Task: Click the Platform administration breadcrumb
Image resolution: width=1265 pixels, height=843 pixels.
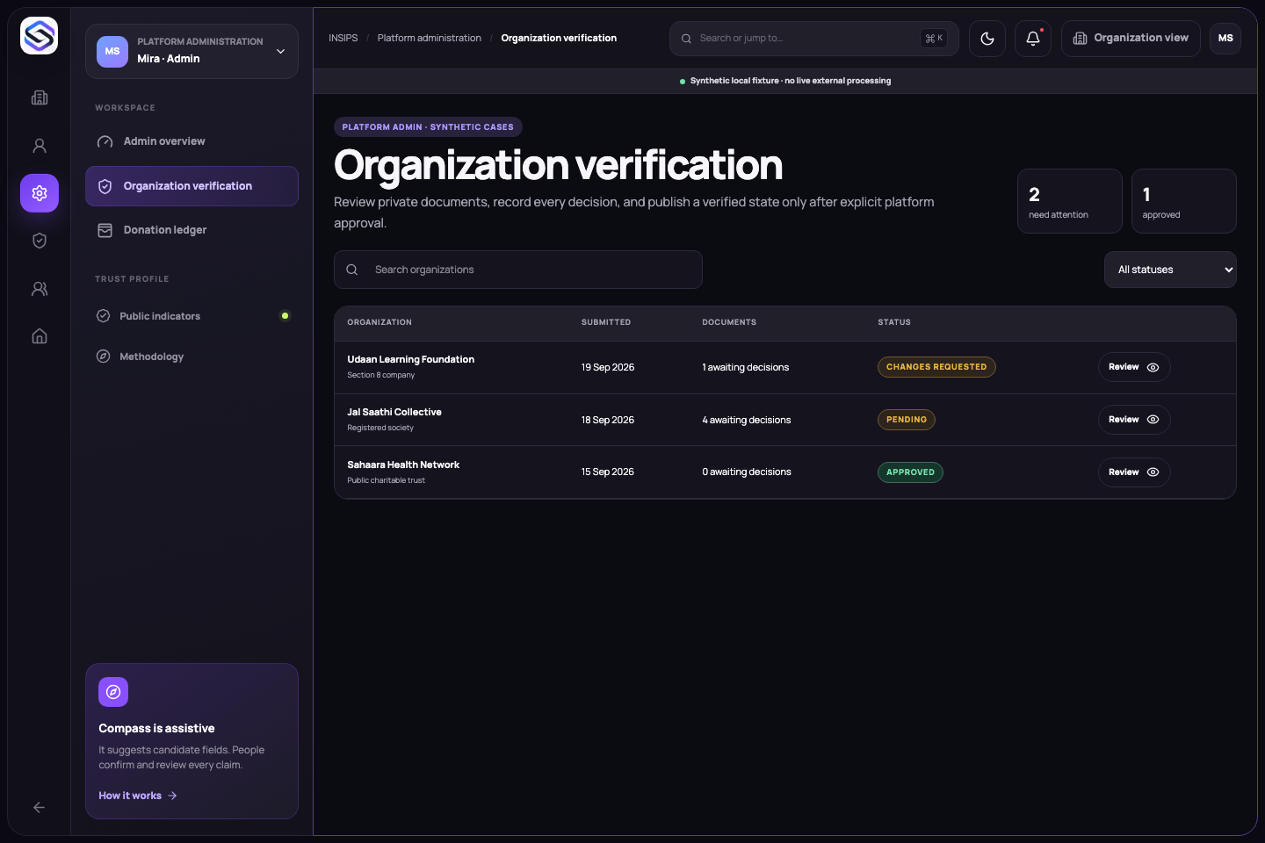Action: click(x=430, y=38)
